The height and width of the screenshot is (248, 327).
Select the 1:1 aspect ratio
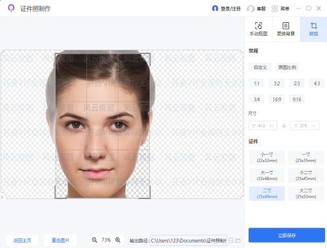click(x=256, y=84)
